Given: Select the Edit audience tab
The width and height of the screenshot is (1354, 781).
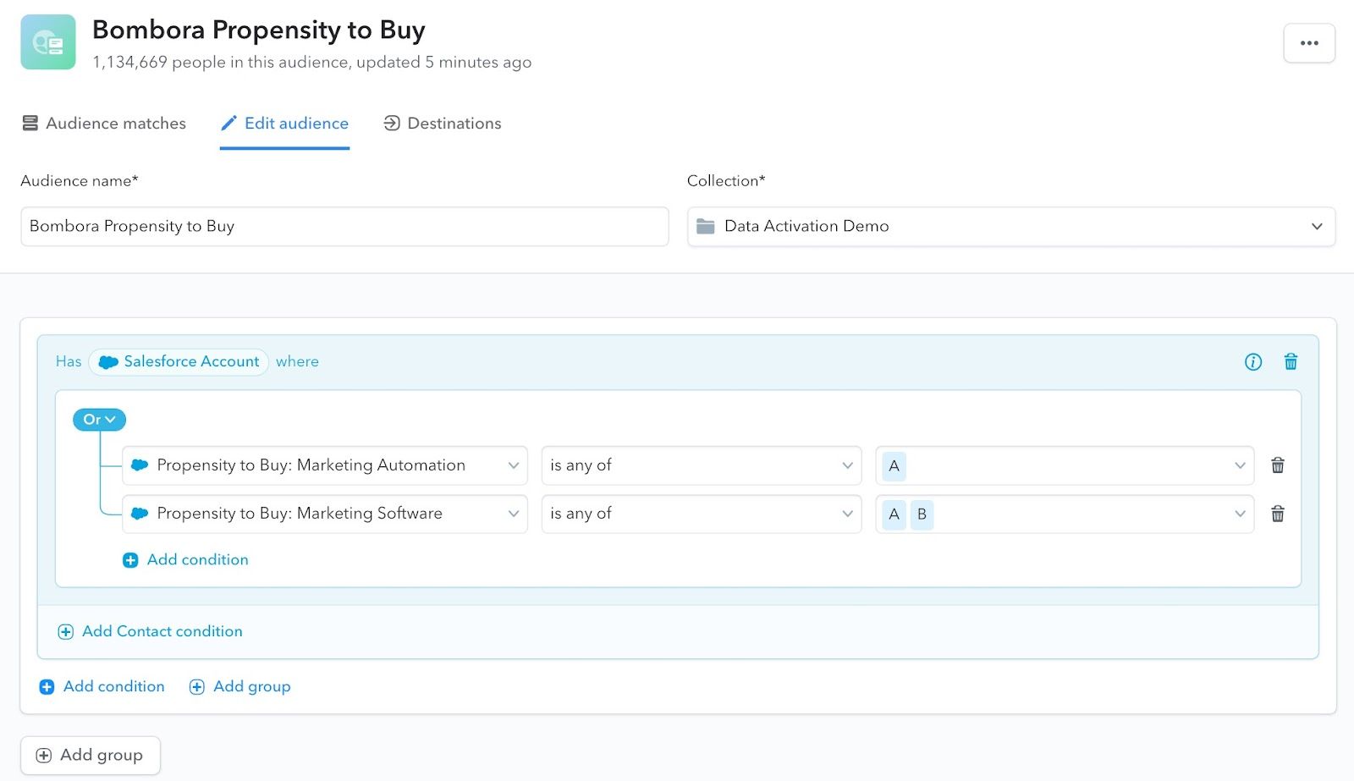Looking at the screenshot, I should pos(284,124).
